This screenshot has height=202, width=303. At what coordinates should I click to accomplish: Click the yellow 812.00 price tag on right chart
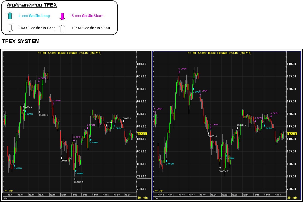[292, 134]
